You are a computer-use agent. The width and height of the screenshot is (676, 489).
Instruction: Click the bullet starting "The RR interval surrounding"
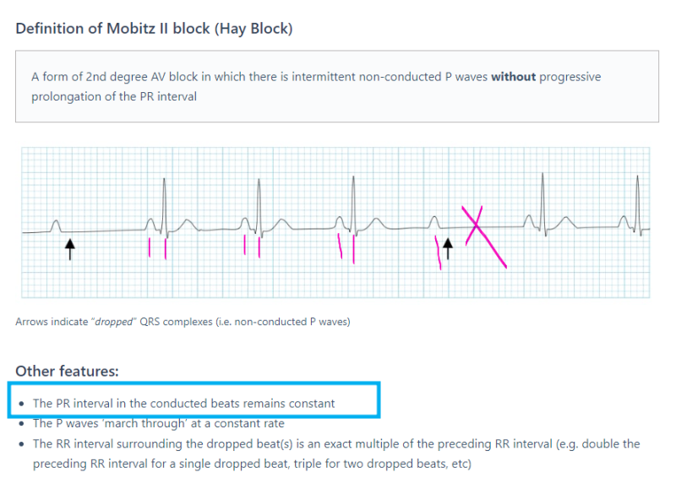[x=336, y=443]
